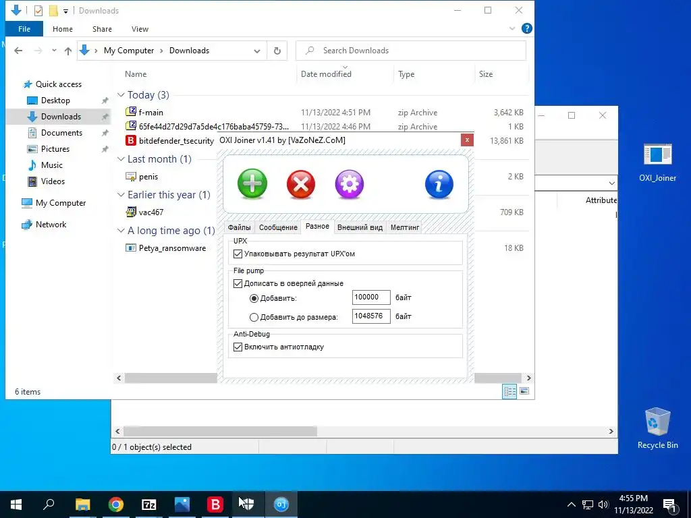
Task: Switch to the Мелтинг tab
Action: point(405,227)
